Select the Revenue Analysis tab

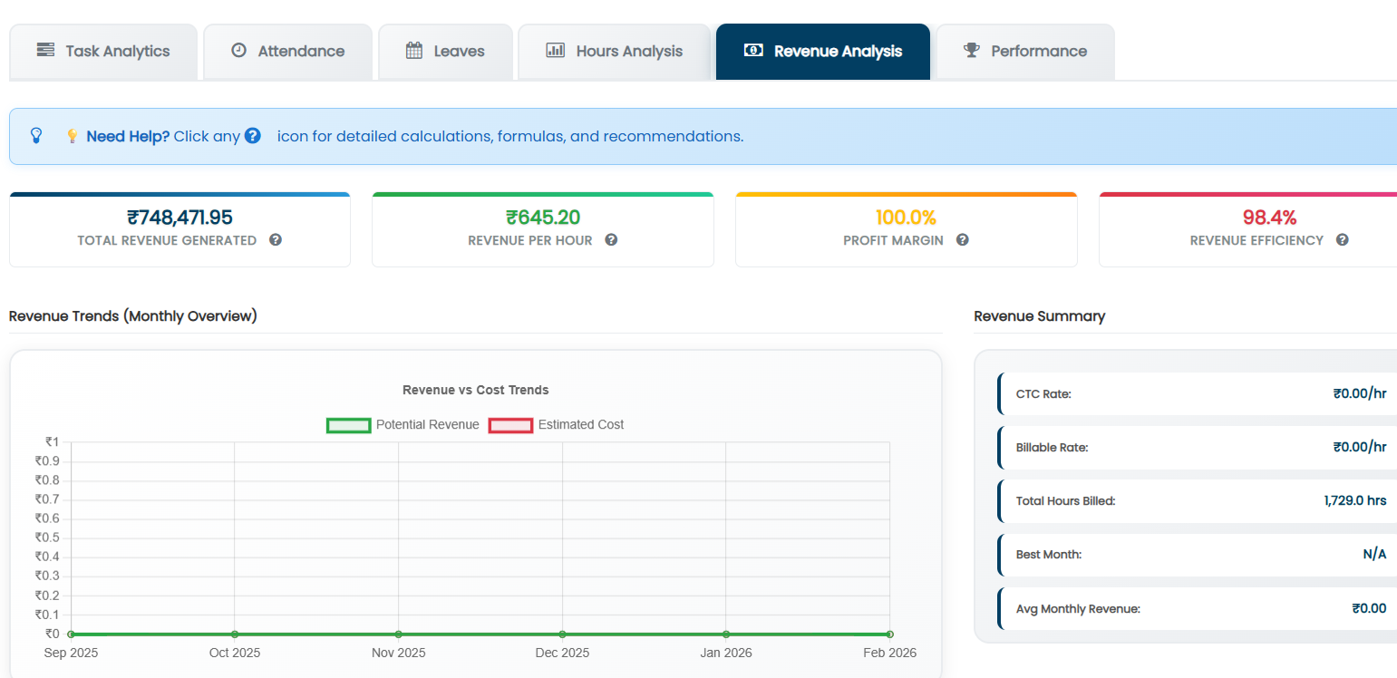(x=823, y=52)
